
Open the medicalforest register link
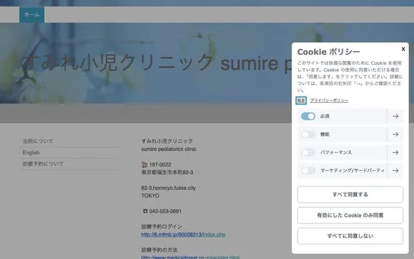(x=190, y=257)
